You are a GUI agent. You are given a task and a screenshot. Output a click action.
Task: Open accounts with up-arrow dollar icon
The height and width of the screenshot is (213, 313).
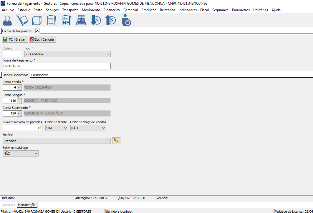(110, 20)
